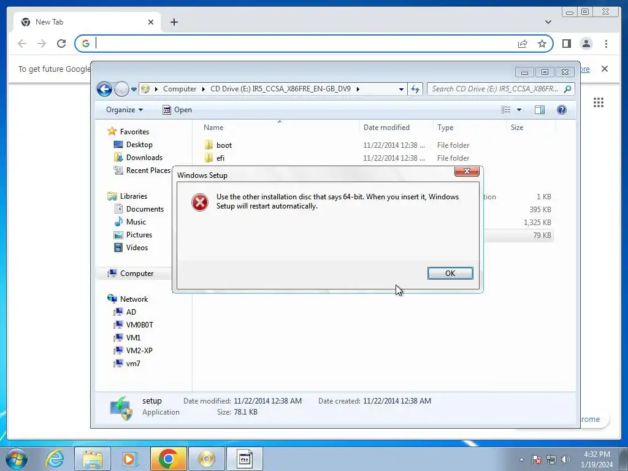This screenshot has height=471, width=628.
Task: Select Libraries in navigation pane
Action: tap(133, 196)
